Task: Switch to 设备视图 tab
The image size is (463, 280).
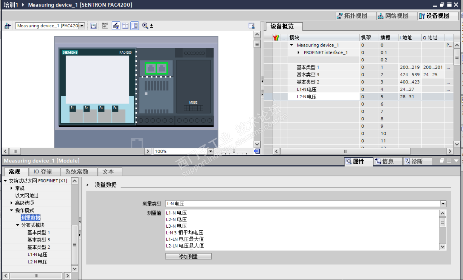Action: pos(438,16)
